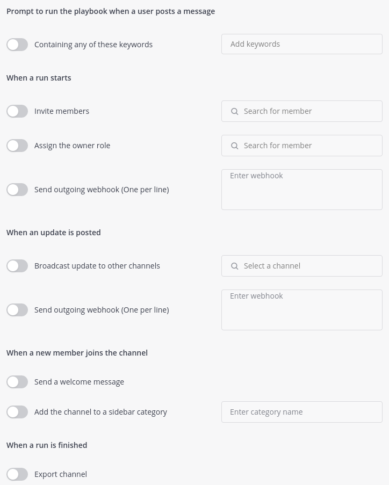The image size is (389, 485).
Task: Click the run-start Enter webhook text area
Action: tap(302, 189)
